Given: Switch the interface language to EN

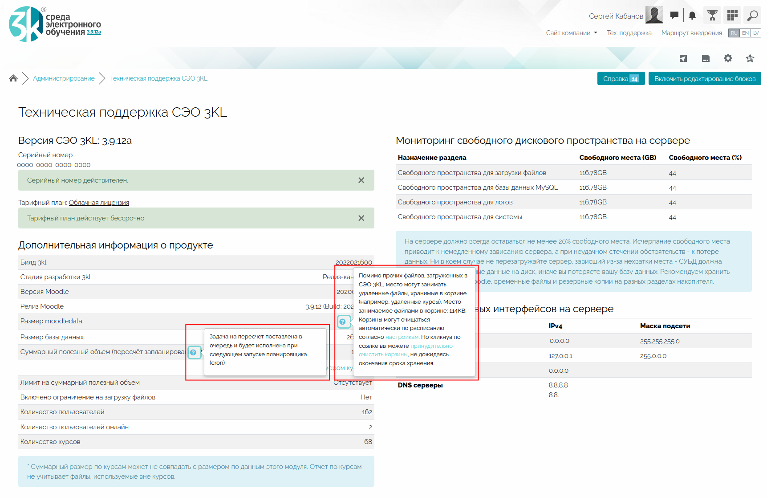Looking at the screenshot, I should coord(745,33).
